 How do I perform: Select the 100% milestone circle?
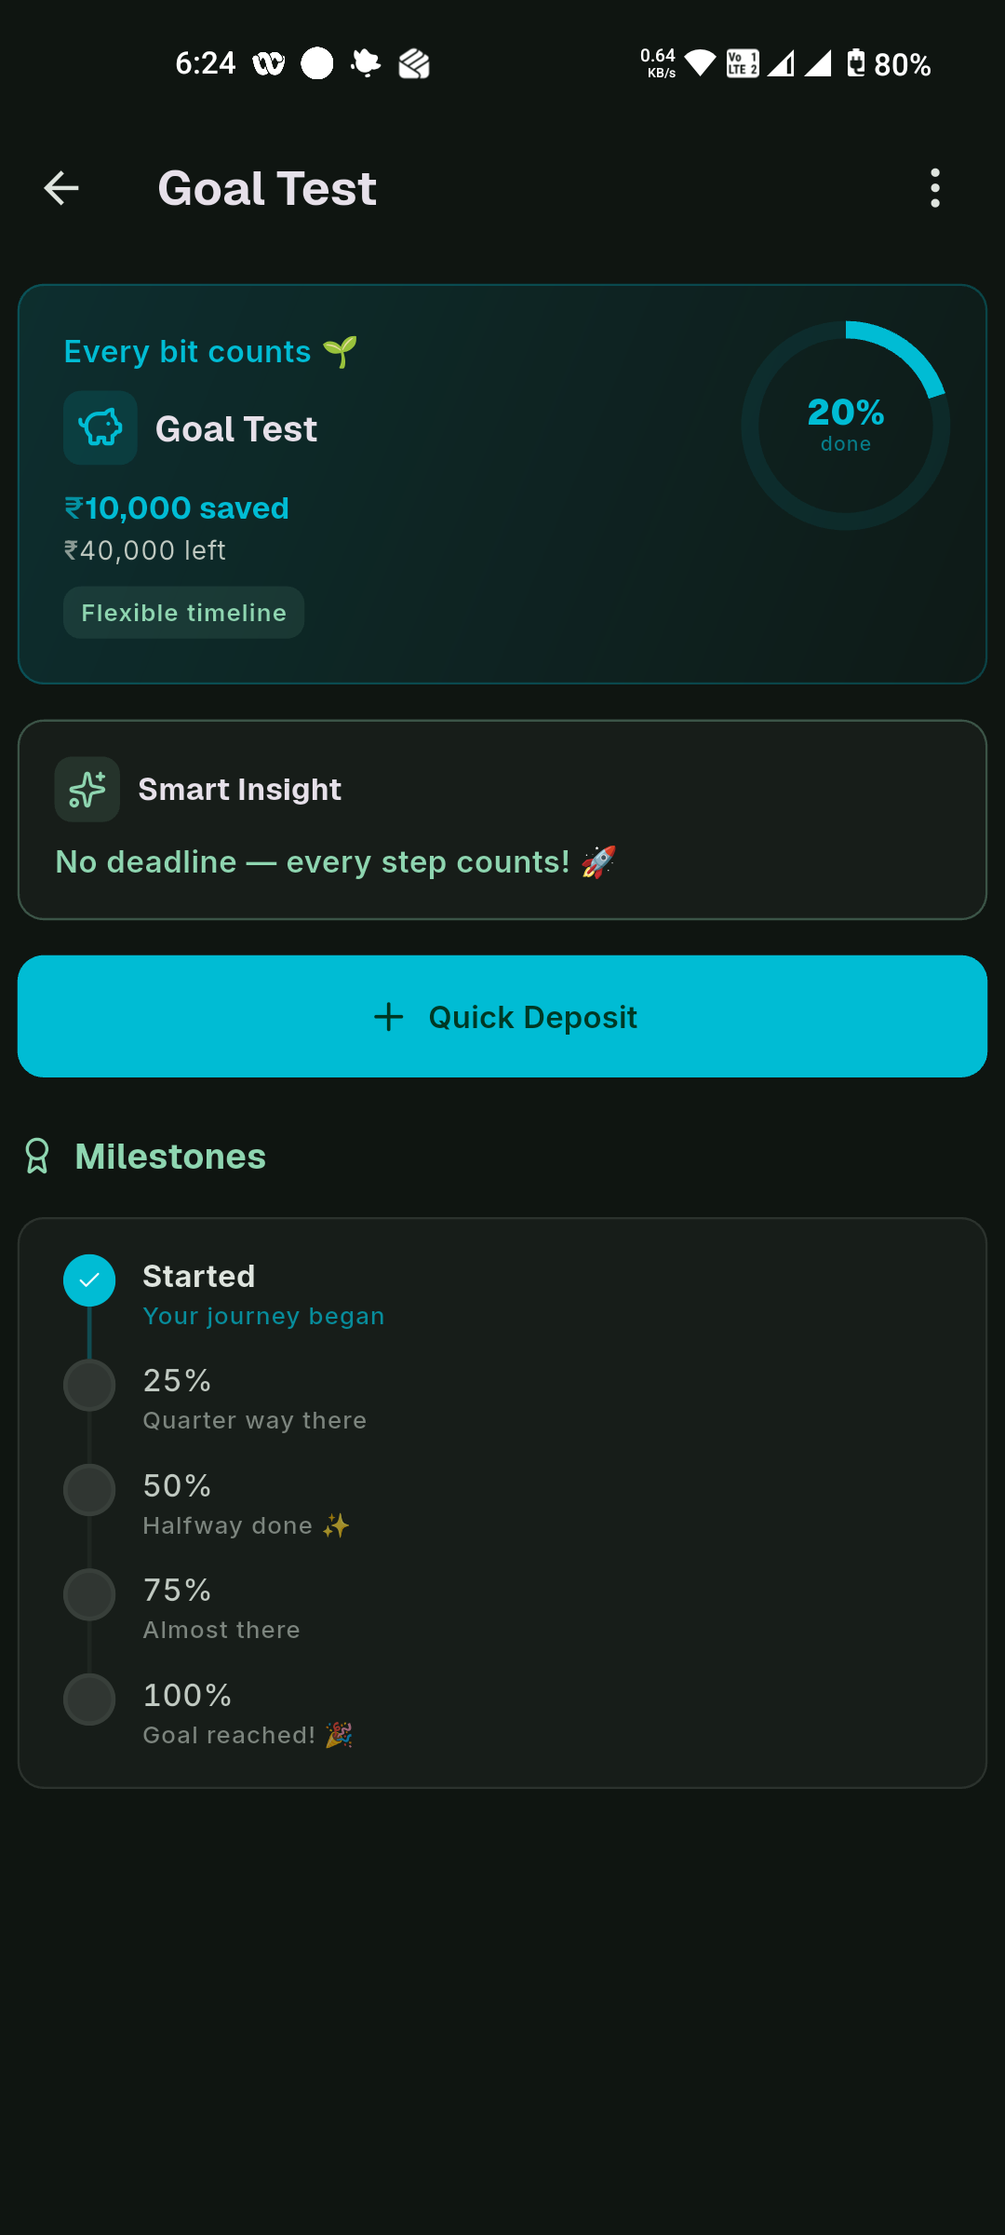point(89,1700)
